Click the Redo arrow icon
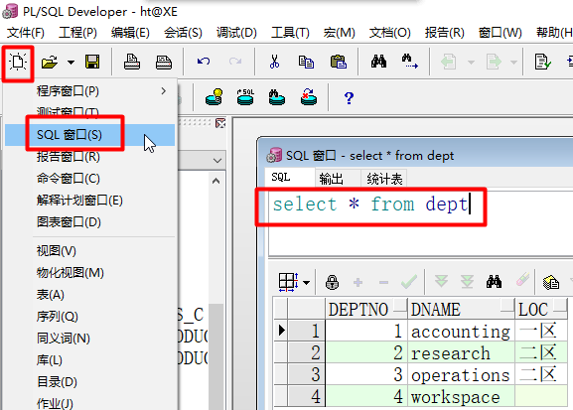 pyautogui.click(x=235, y=62)
